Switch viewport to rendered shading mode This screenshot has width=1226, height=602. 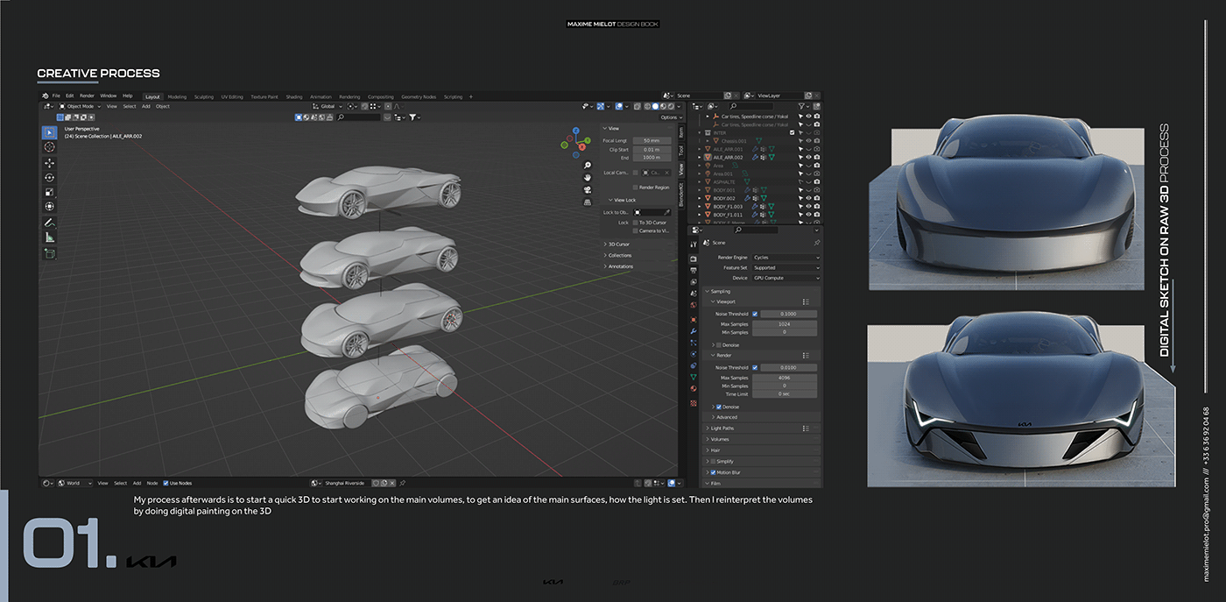click(x=671, y=106)
